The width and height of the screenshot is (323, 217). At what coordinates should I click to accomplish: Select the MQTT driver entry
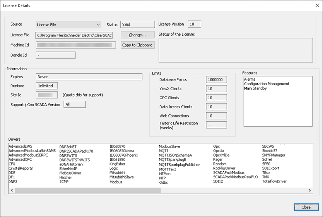click(164, 151)
